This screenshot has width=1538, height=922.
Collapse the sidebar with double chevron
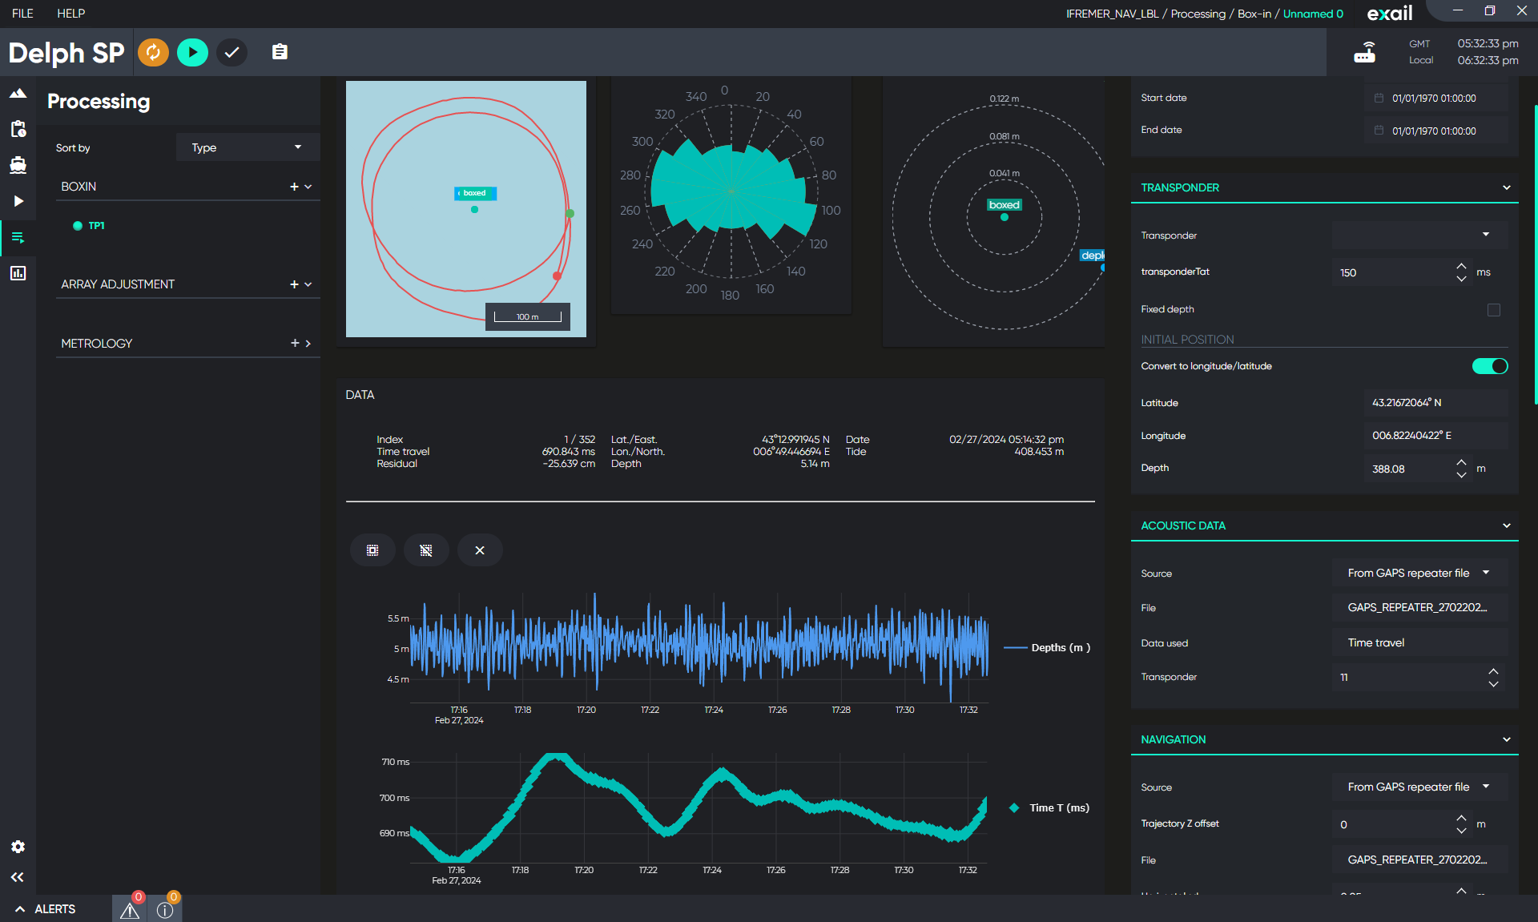click(18, 877)
